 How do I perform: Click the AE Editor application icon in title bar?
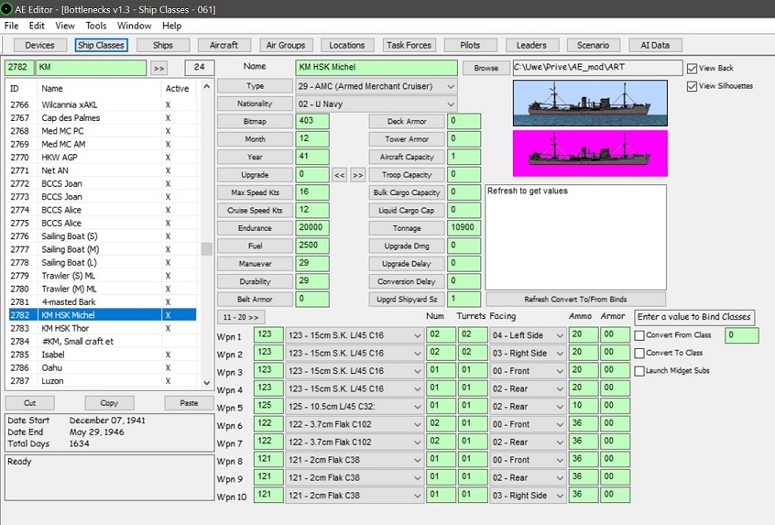coord(6,9)
